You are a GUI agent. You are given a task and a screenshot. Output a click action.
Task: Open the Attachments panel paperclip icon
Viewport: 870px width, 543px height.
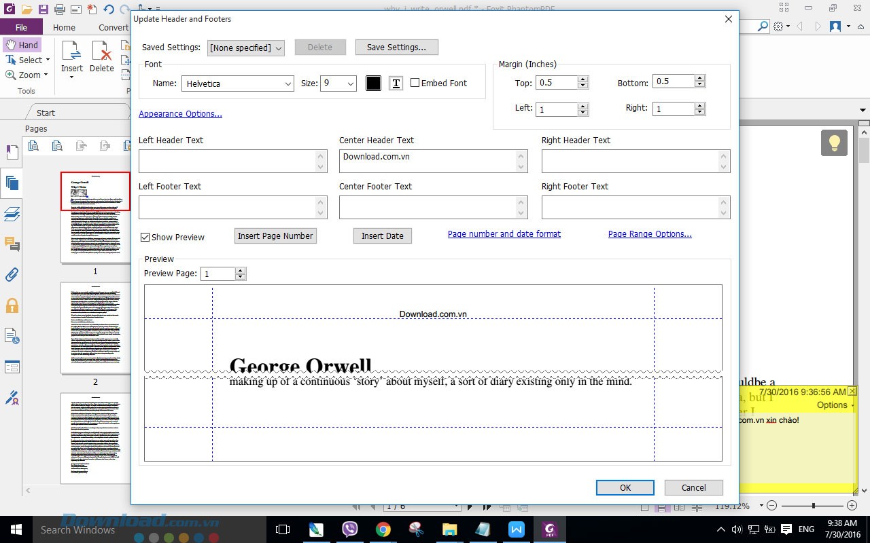[x=12, y=275]
